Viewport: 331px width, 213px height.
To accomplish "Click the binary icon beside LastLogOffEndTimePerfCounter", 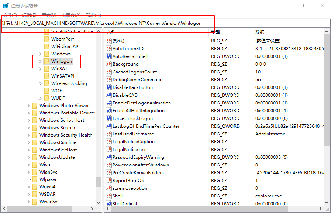I will (108, 126).
